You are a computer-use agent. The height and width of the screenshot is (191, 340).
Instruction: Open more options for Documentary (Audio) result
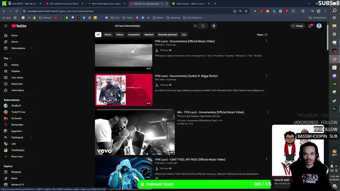[x=266, y=76]
